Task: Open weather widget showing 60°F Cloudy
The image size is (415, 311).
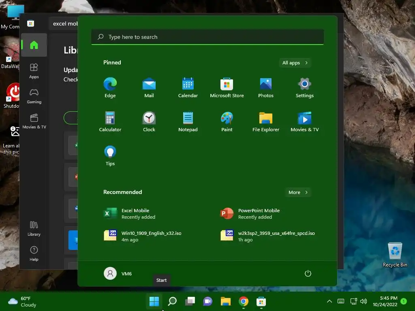Action: [22, 301]
